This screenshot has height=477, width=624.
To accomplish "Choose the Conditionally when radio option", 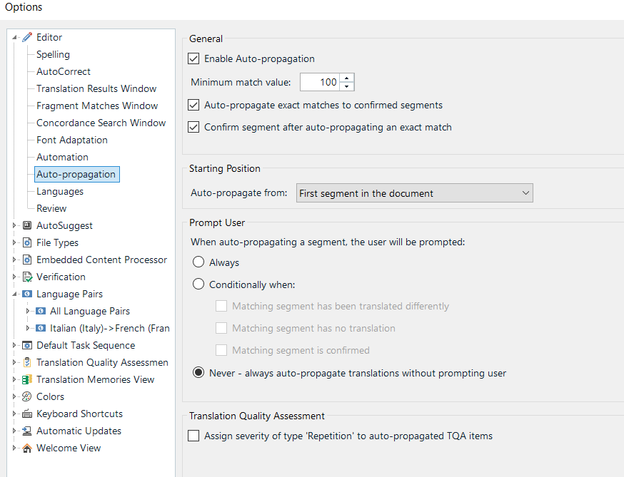I will tap(198, 284).
